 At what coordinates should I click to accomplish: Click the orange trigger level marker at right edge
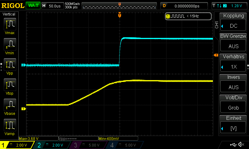(x=216, y=55)
